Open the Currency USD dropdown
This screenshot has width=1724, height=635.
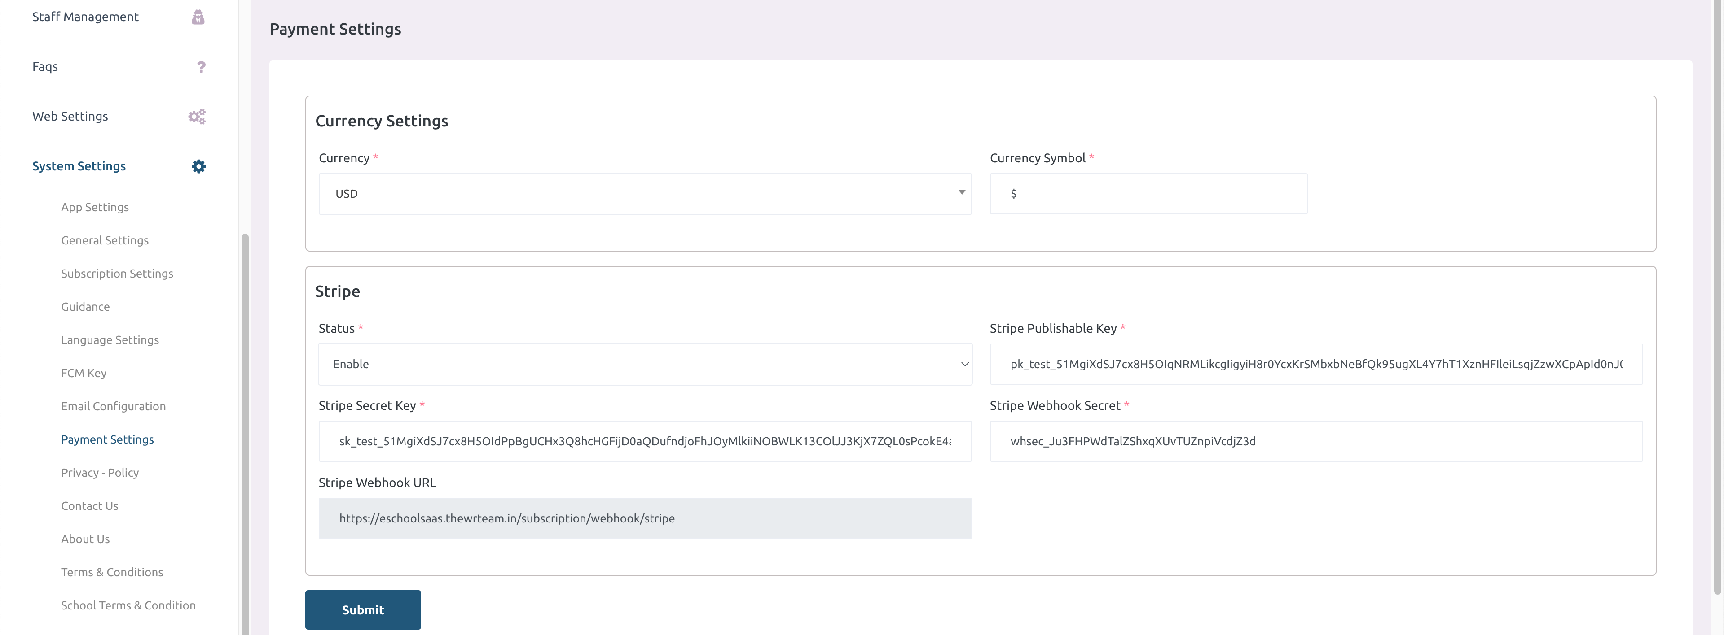pos(644,194)
